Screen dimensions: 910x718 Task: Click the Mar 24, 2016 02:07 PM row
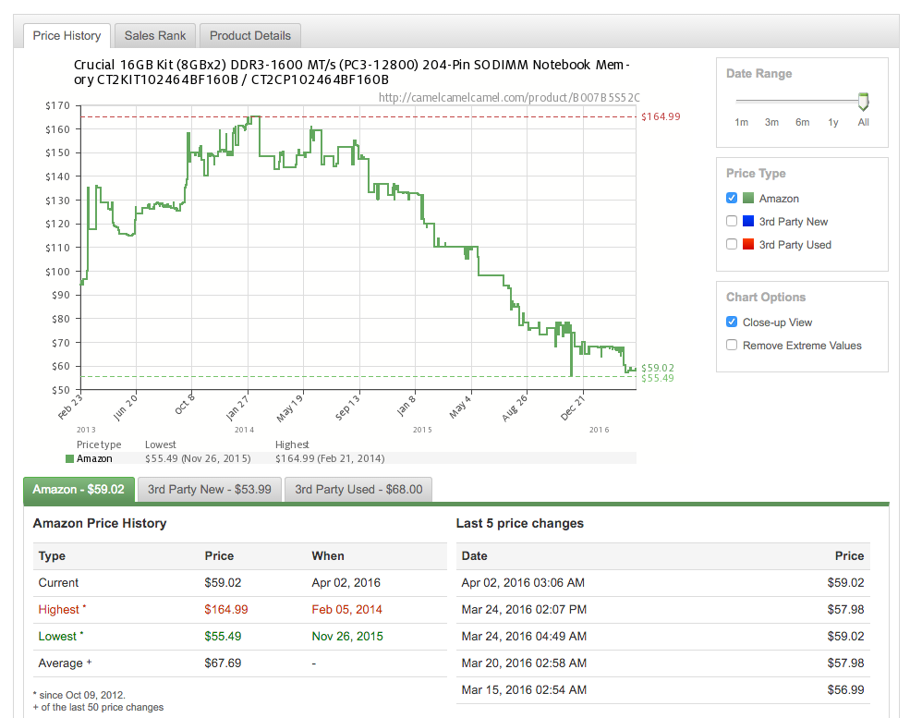tap(662, 610)
